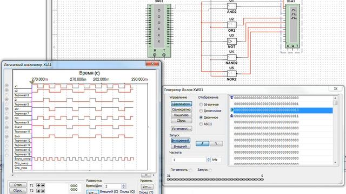This screenshot has width=346, height=194.
Task: Click the 290.000m time label
Action: [x=139, y=79]
